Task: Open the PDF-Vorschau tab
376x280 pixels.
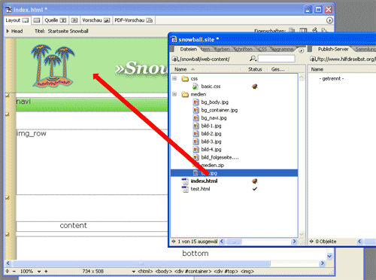Action: pos(134,20)
